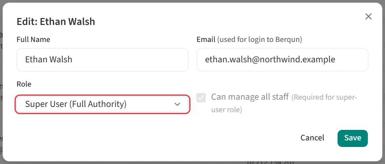Click the Can manage all staff label text
Viewport: 385px width, 164px height.
point(250,97)
